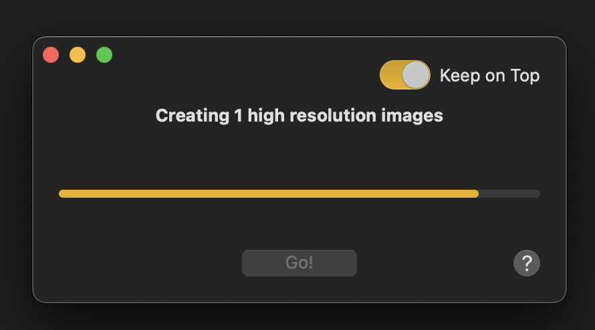
Task: Click the empty title bar right of the green button
Action: [x=234, y=55]
